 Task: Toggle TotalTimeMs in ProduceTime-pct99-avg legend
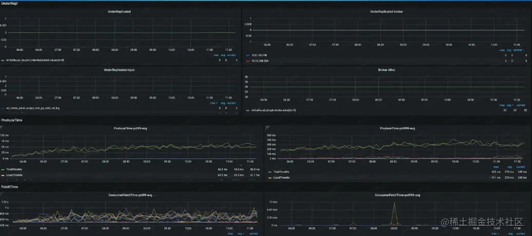(14, 169)
